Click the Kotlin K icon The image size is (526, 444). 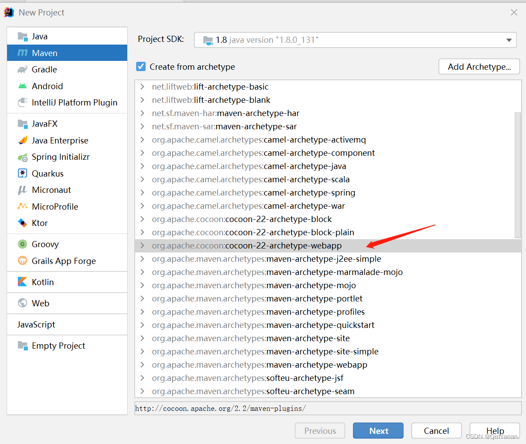(x=23, y=282)
